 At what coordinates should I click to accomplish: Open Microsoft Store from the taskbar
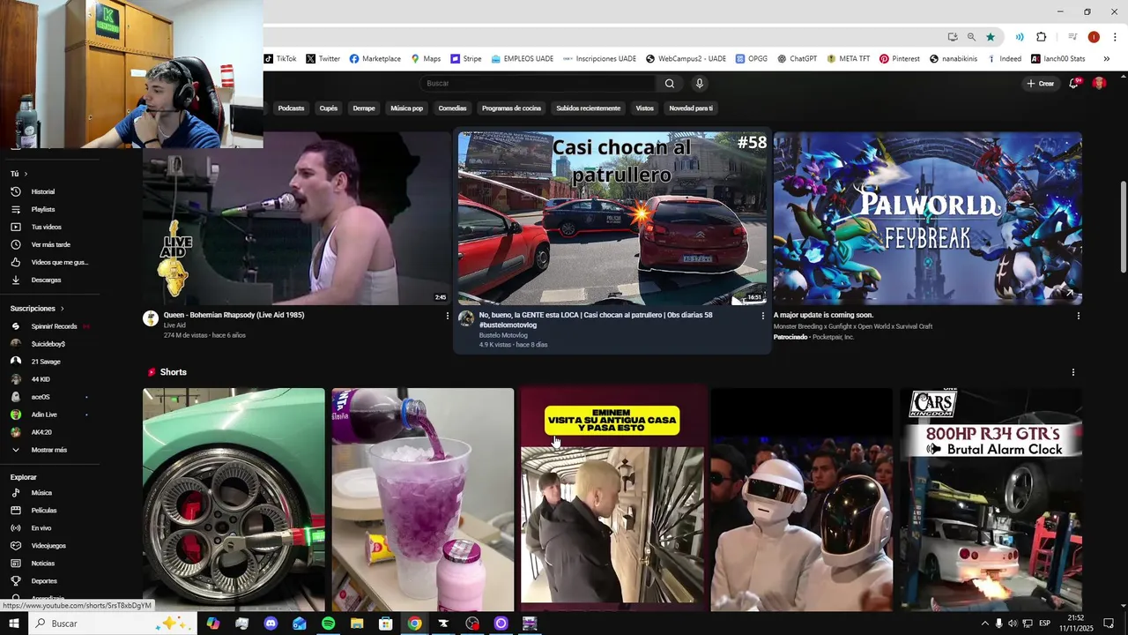(385, 624)
